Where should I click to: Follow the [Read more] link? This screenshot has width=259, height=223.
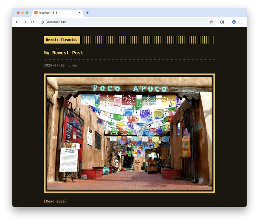(x=55, y=201)
